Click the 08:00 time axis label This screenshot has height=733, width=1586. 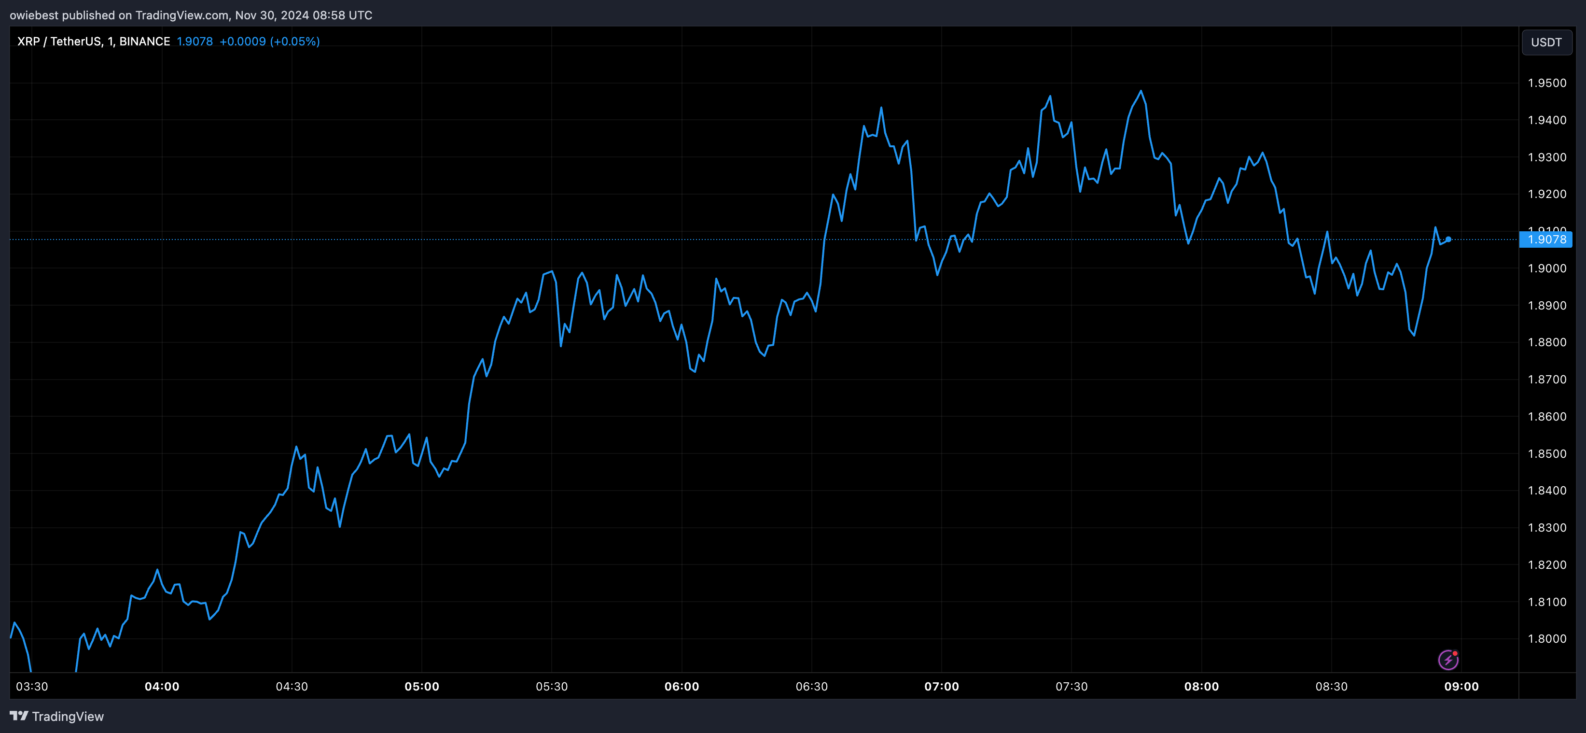pos(1201,686)
